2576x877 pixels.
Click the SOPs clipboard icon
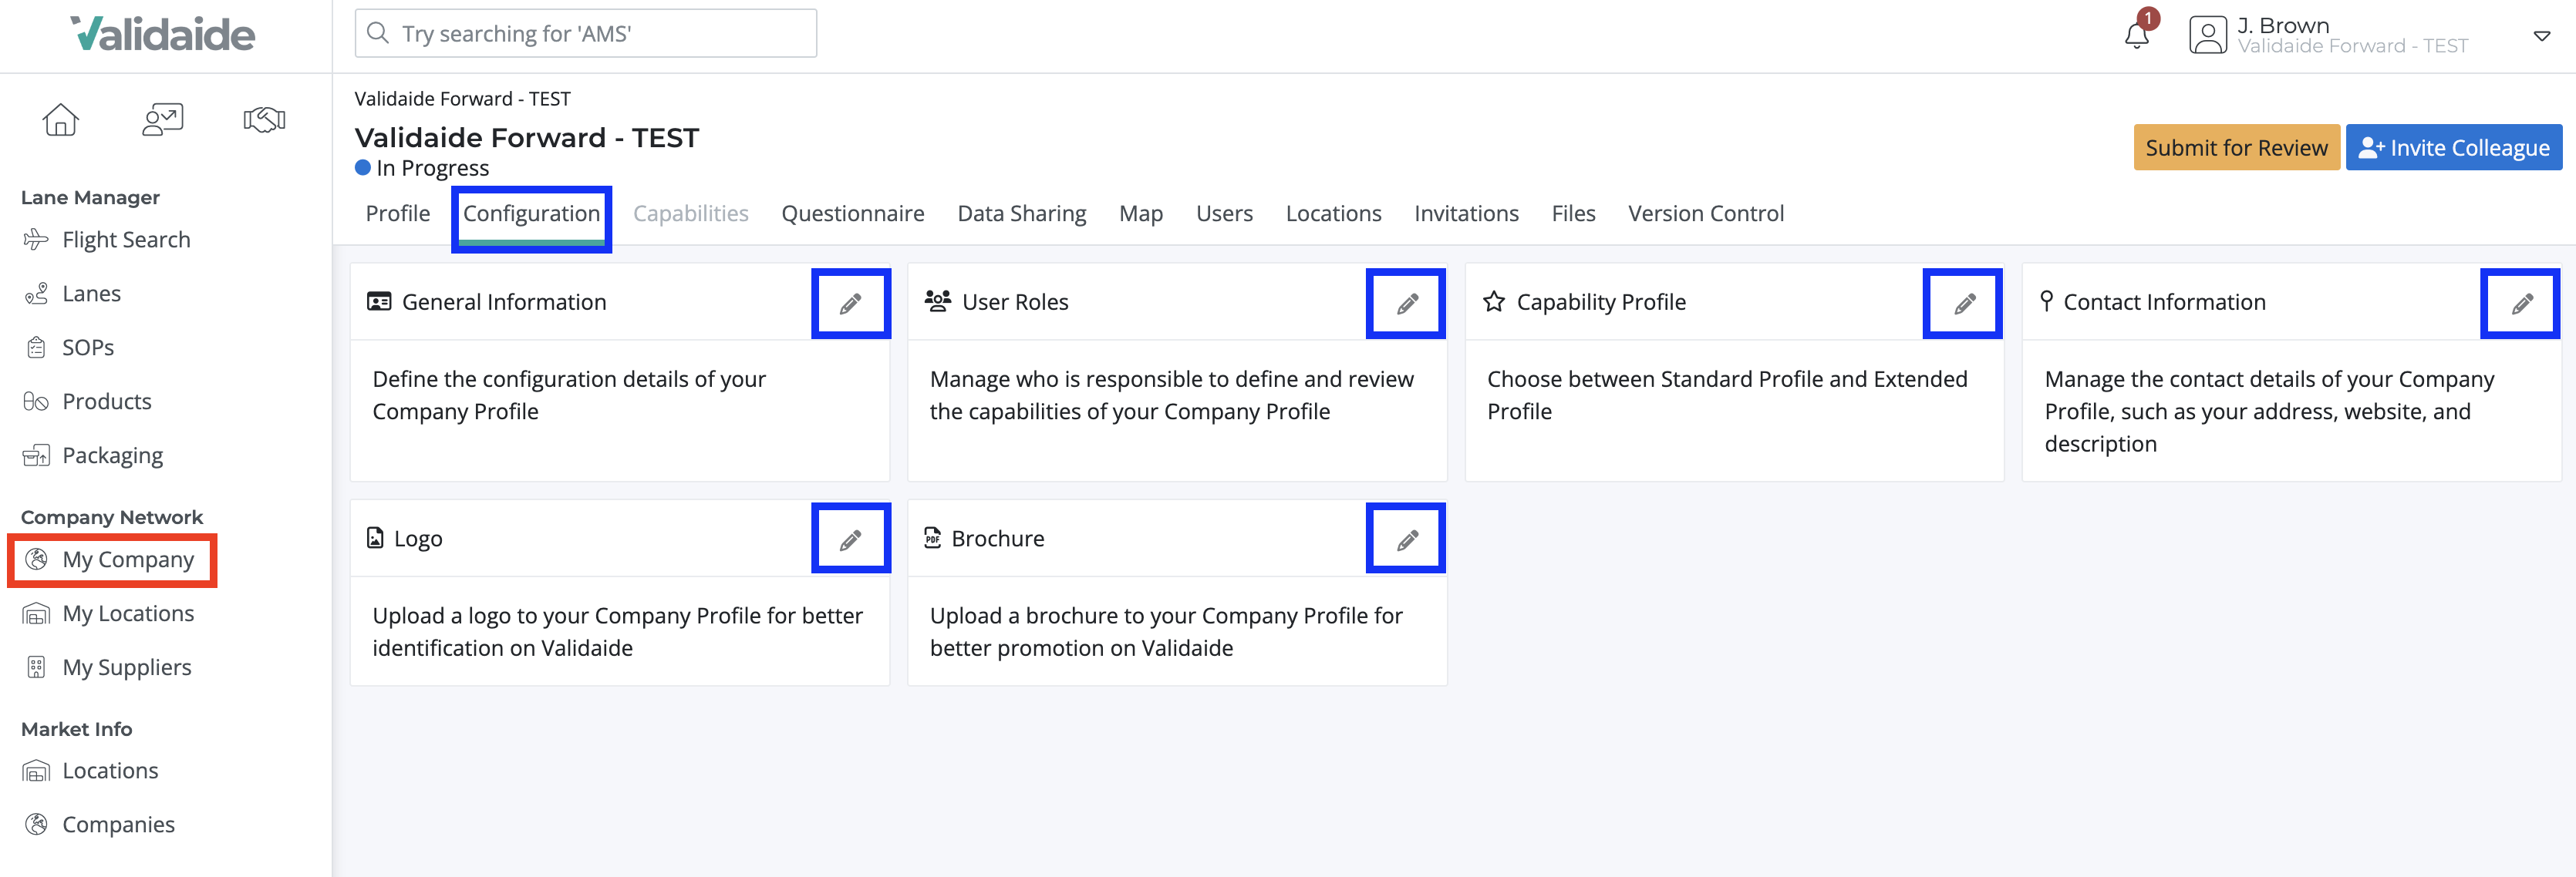36,348
